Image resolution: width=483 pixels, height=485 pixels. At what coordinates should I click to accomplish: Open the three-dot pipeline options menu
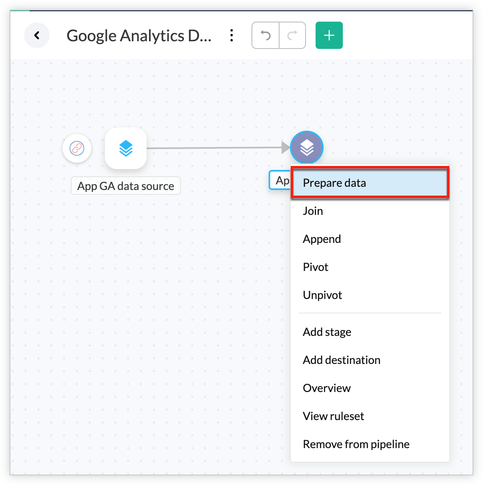tap(231, 36)
